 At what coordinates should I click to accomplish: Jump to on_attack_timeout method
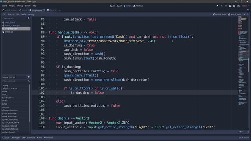[10, 129]
